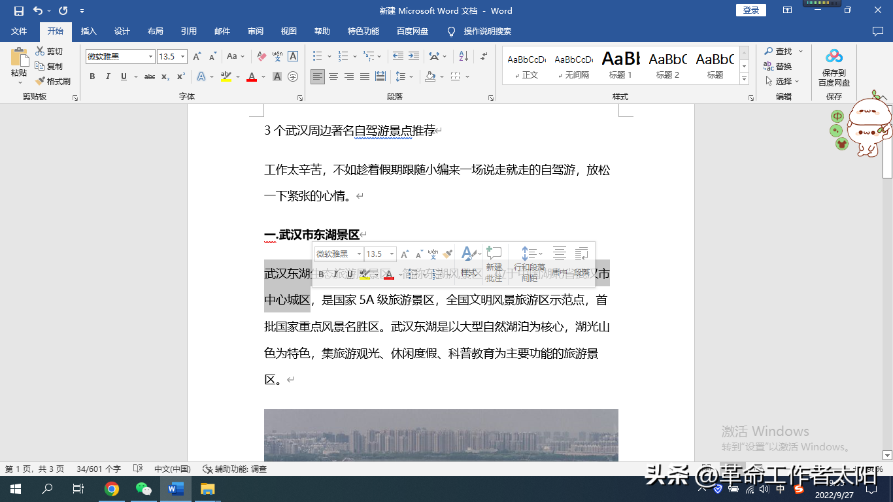
Task: Apply the 标题 1 heading style
Action: pos(620,65)
